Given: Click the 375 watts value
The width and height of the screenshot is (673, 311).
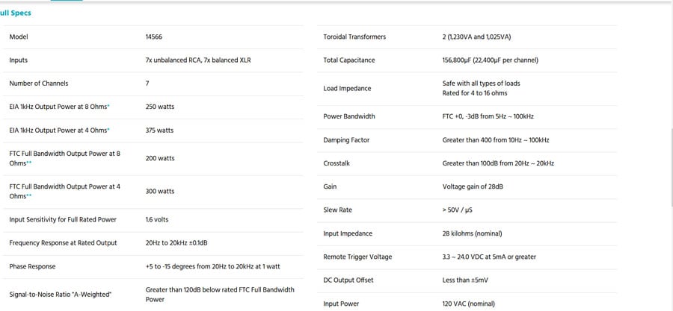Looking at the screenshot, I should pos(159,131).
